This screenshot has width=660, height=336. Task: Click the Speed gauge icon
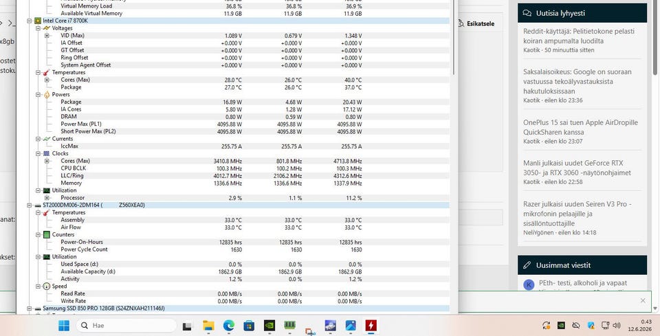(46, 287)
